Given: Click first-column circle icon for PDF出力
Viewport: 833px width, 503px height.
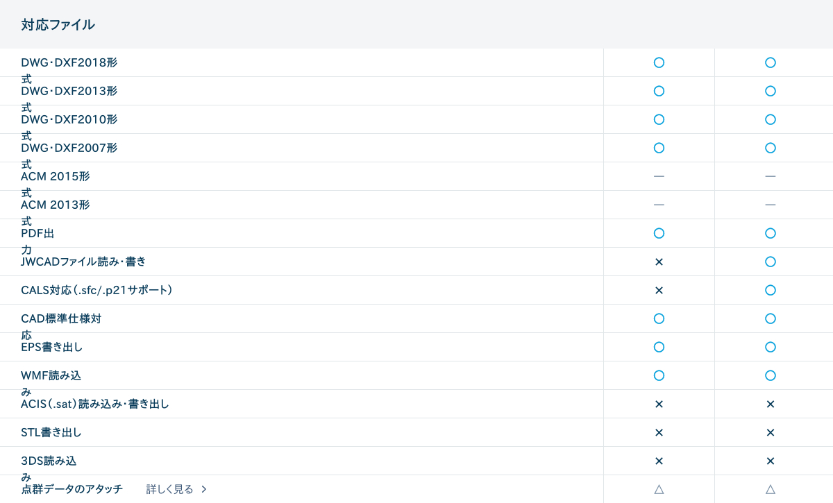Looking at the screenshot, I should 659,233.
